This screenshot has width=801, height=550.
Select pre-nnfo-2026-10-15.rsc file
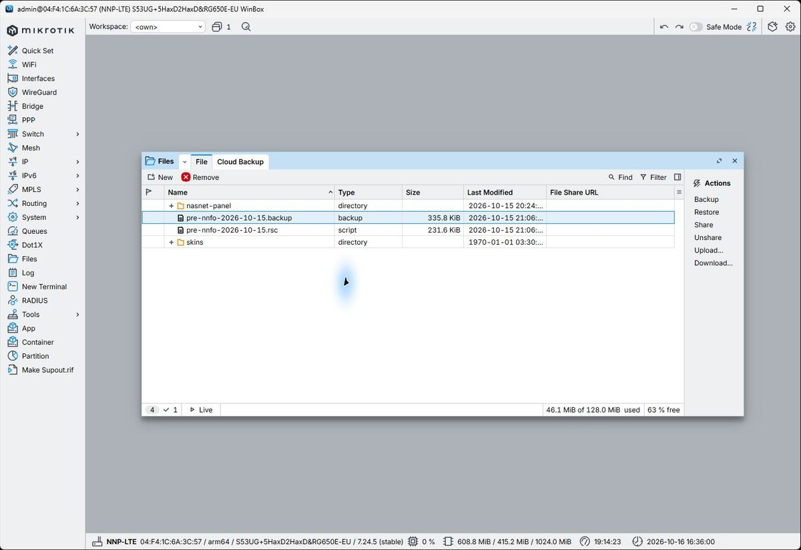408,230
